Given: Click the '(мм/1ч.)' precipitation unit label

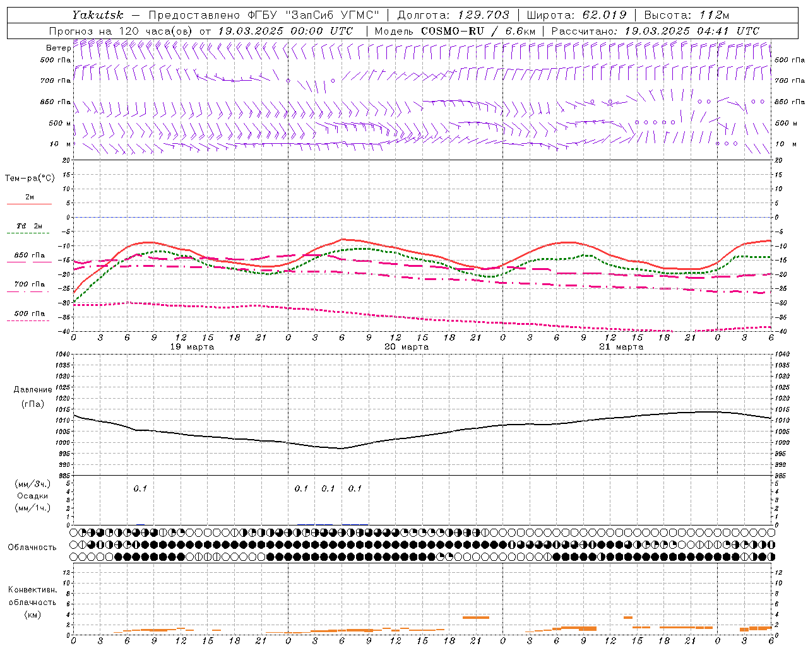Looking at the screenshot, I should click(x=33, y=508).
